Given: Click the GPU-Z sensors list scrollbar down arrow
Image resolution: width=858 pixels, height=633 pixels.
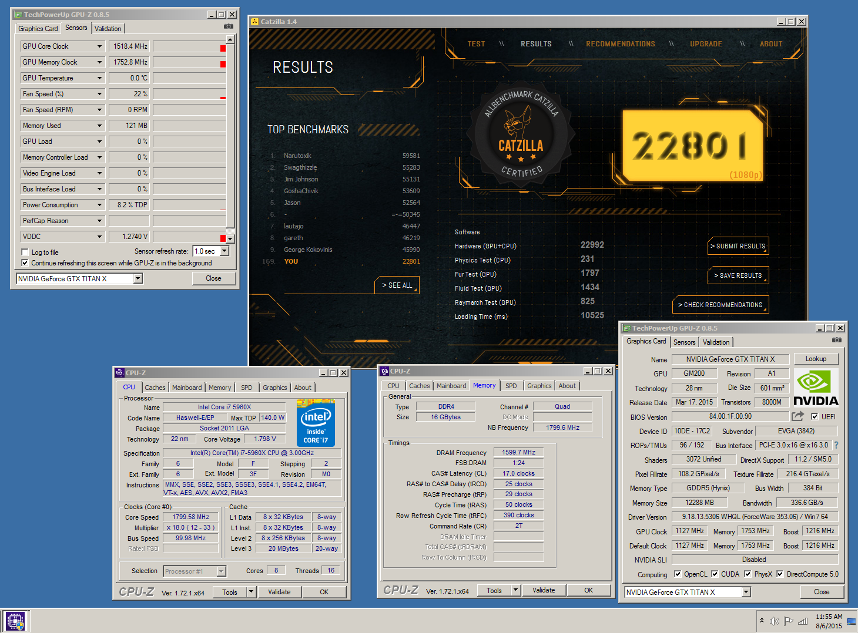Looking at the screenshot, I should point(230,239).
